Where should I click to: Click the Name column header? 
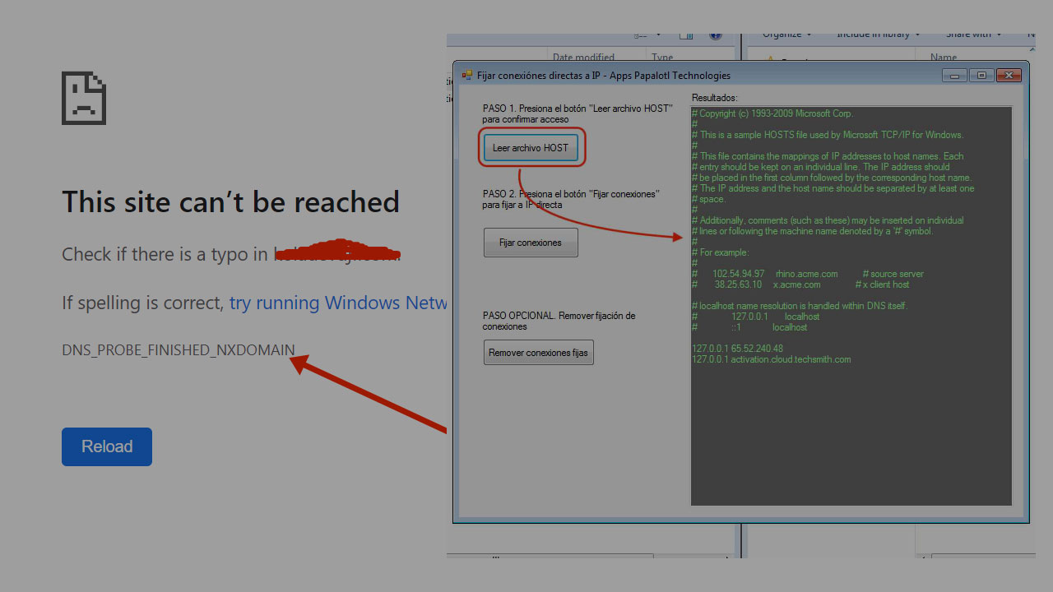click(x=944, y=57)
